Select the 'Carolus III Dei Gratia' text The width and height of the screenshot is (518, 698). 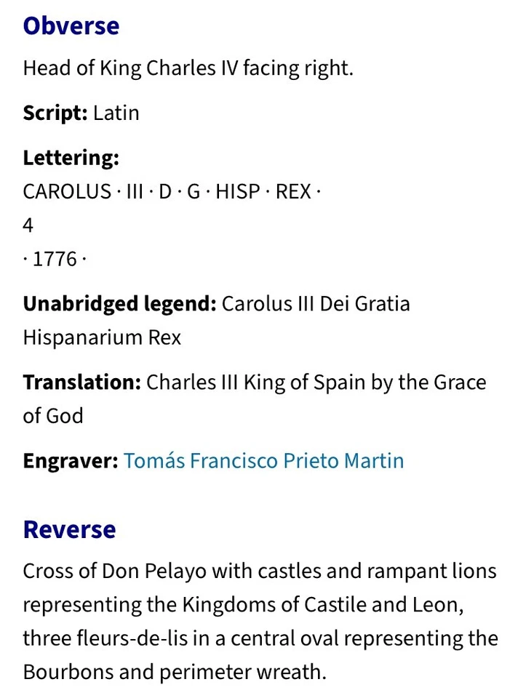coord(316,304)
